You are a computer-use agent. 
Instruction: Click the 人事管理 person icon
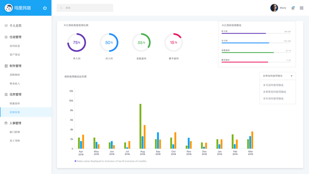(x=6, y=123)
